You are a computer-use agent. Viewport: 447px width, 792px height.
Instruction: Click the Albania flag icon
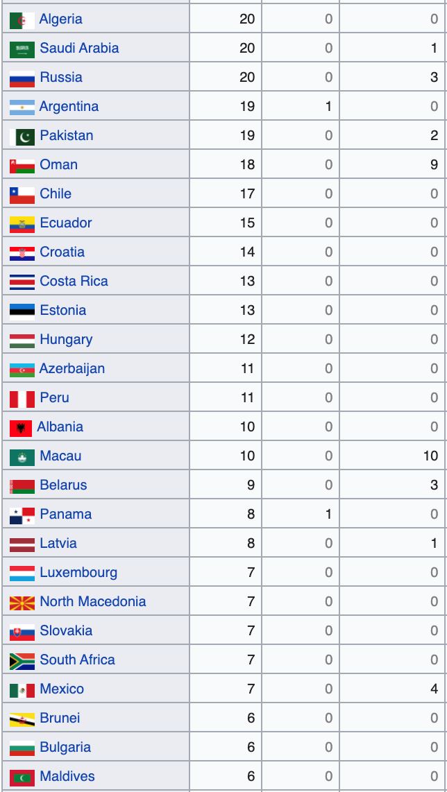pyautogui.click(x=20, y=427)
